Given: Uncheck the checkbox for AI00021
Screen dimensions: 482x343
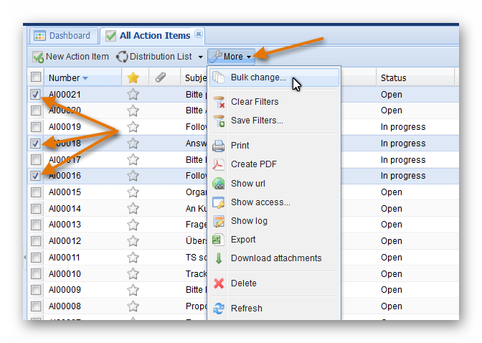Looking at the screenshot, I should coord(36,94).
